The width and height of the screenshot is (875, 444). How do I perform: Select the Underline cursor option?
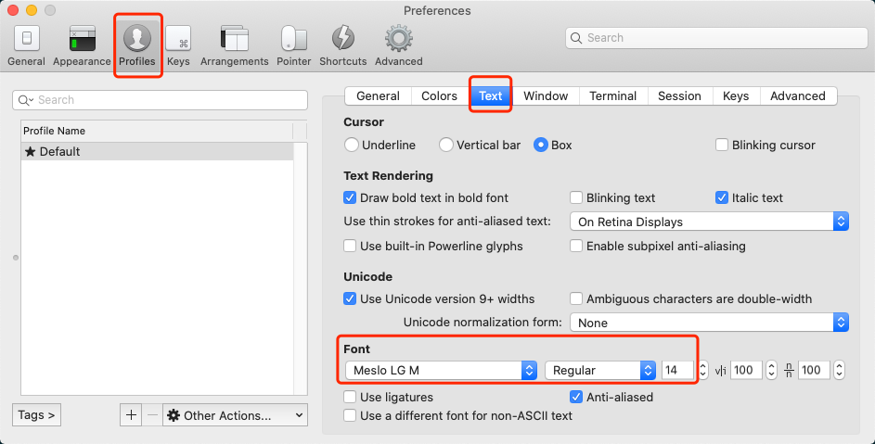[x=352, y=145]
